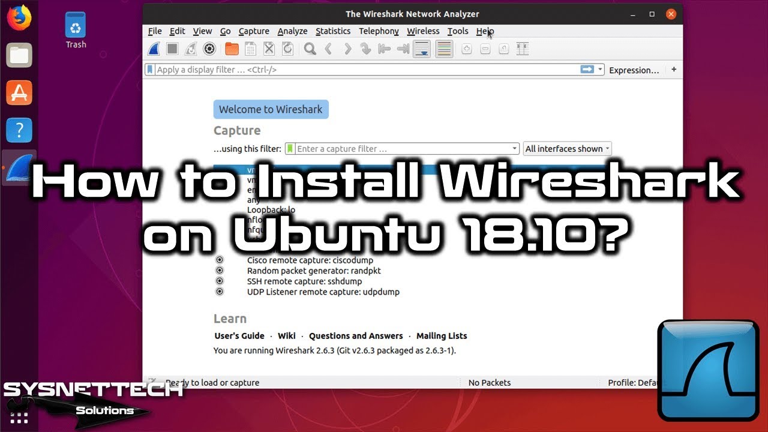
Task: Toggle packet list colorization
Action: point(443,49)
